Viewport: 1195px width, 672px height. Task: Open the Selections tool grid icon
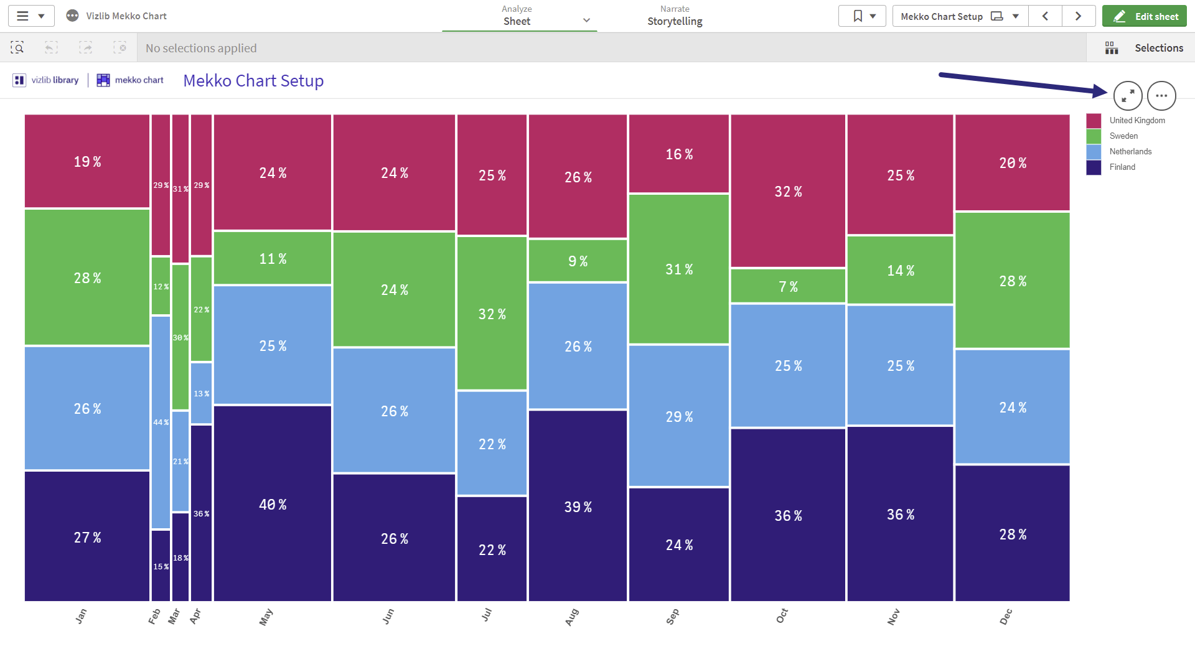point(1112,48)
